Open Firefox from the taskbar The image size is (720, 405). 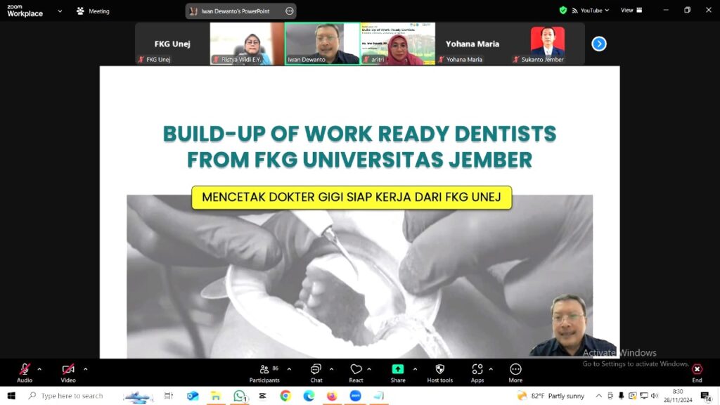point(332,396)
